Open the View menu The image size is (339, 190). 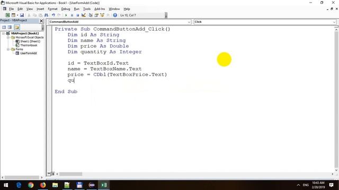[30, 9]
